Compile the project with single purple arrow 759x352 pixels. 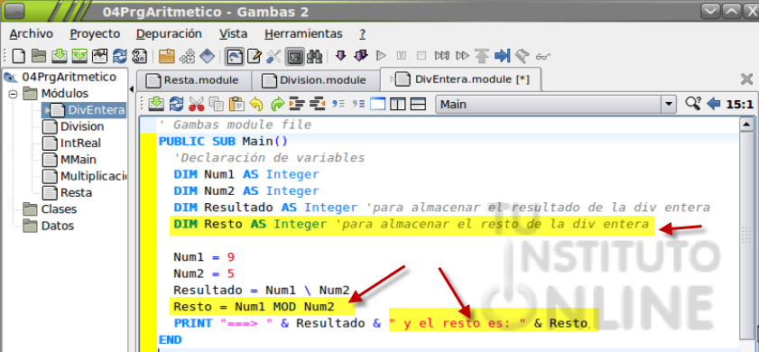(341, 56)
